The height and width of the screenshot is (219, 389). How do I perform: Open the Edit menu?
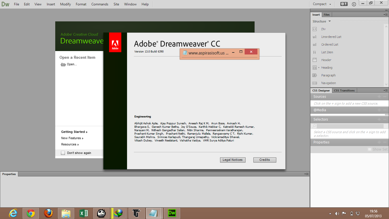tap(27, 4)
